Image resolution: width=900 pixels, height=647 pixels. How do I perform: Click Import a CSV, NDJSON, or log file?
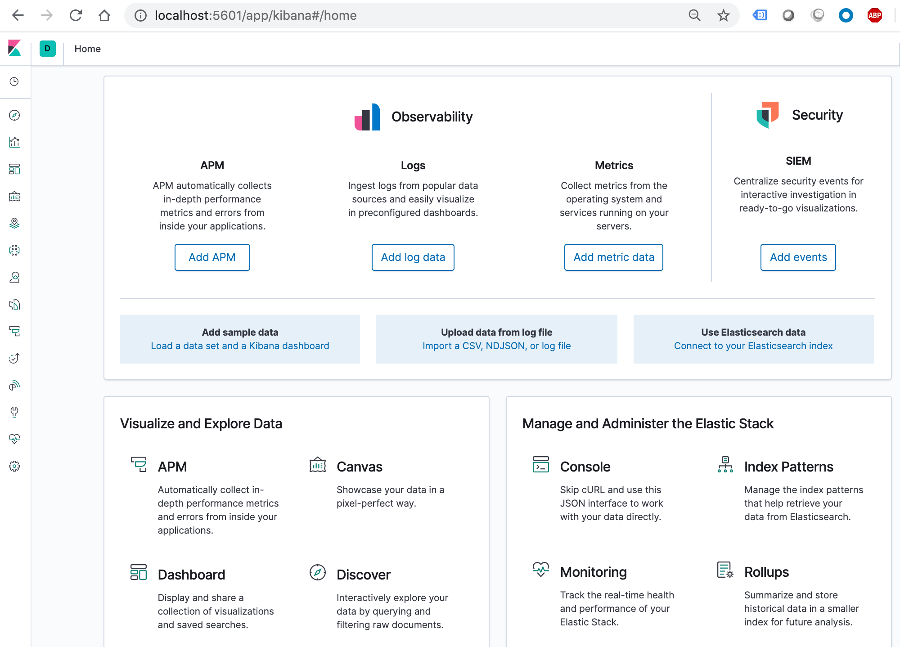pos(496,345)
